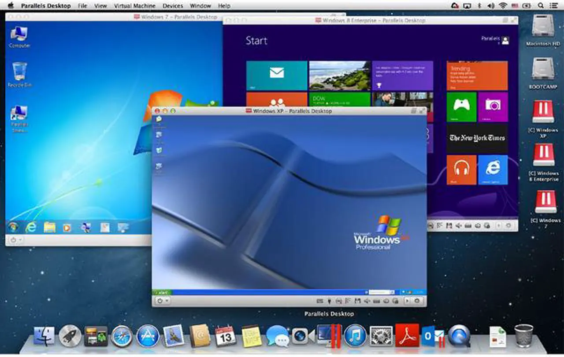The width and height of the screenshot is (564, 357).
Task: Open Mail stamp icon in the Dock
Action: coord(174,336)
